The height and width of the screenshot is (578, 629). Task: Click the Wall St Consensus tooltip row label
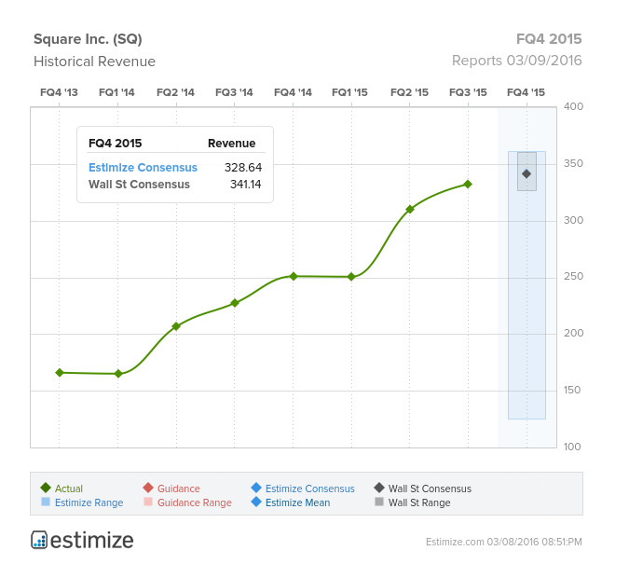pos(139,185)
